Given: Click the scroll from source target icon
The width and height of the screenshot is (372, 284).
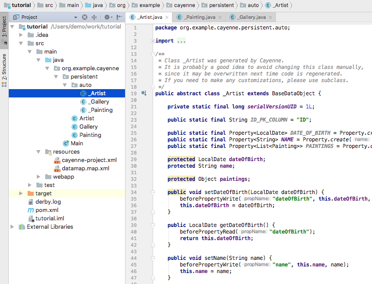Looking at the screenshot, I should tap(85, 17).
